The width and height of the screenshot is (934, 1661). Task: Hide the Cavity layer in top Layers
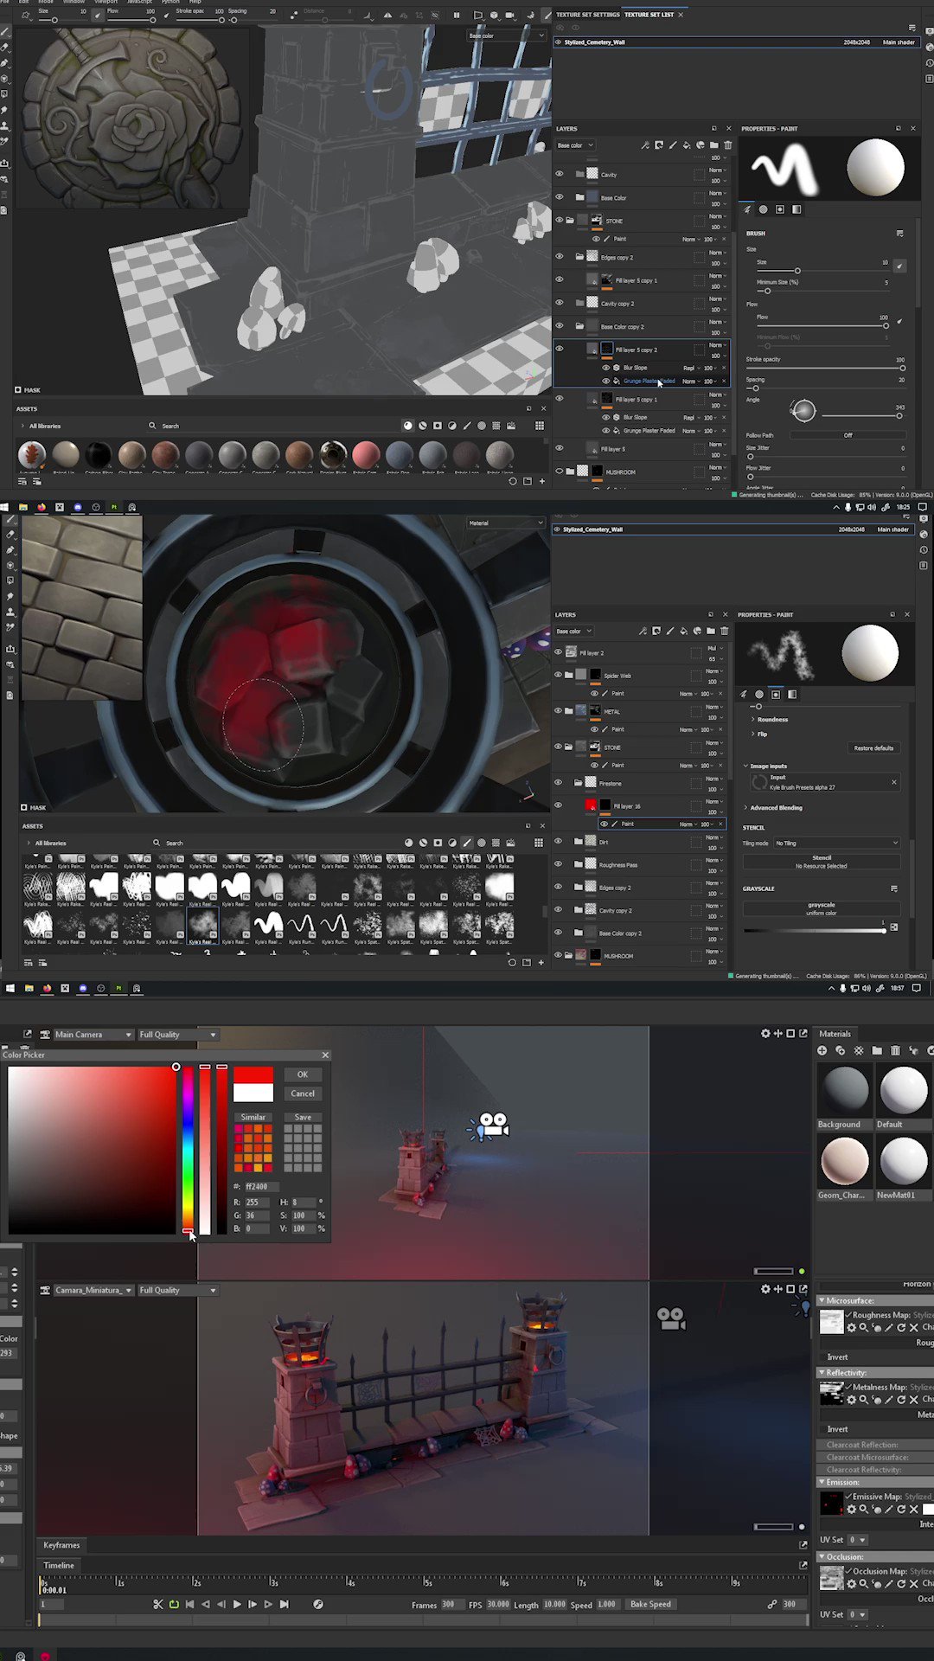click(559, 174)
